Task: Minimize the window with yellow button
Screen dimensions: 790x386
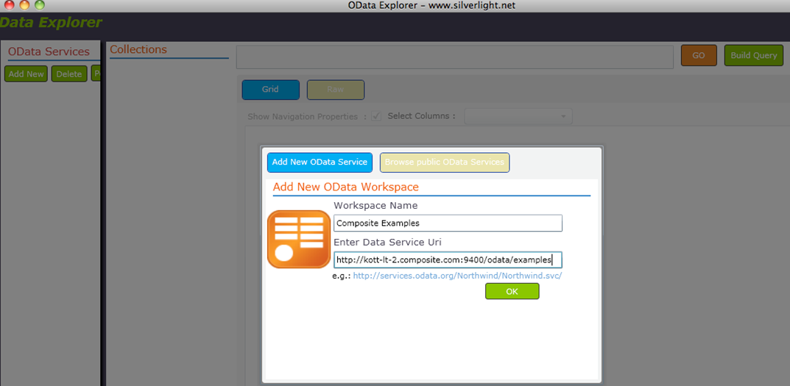Action: (25, 5)
